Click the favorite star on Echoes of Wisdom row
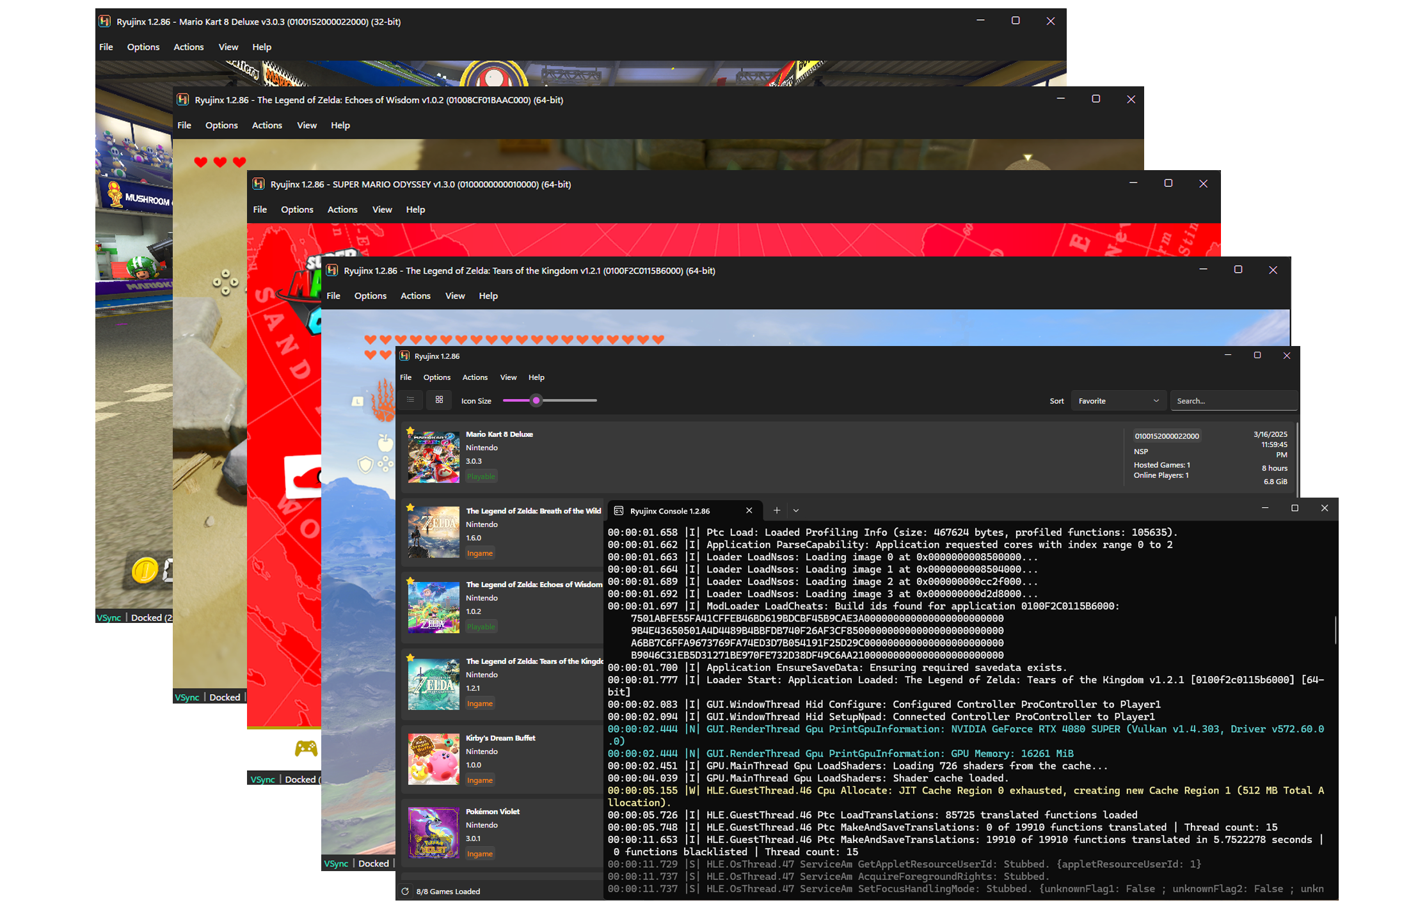Screen dimensions: 1427x921 click(x=411, y=581)
